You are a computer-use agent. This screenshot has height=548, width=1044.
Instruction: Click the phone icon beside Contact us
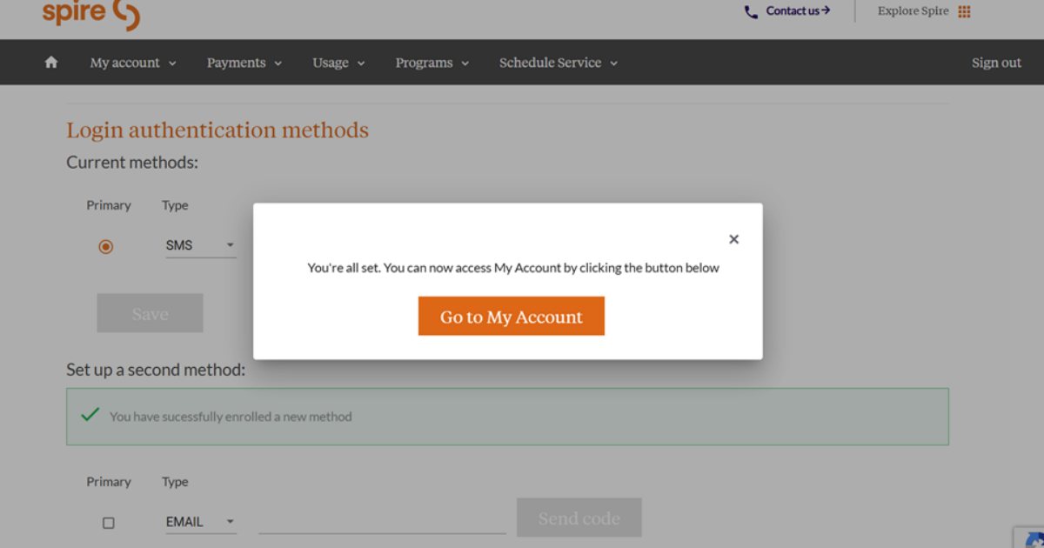click(x=751, y=11)
